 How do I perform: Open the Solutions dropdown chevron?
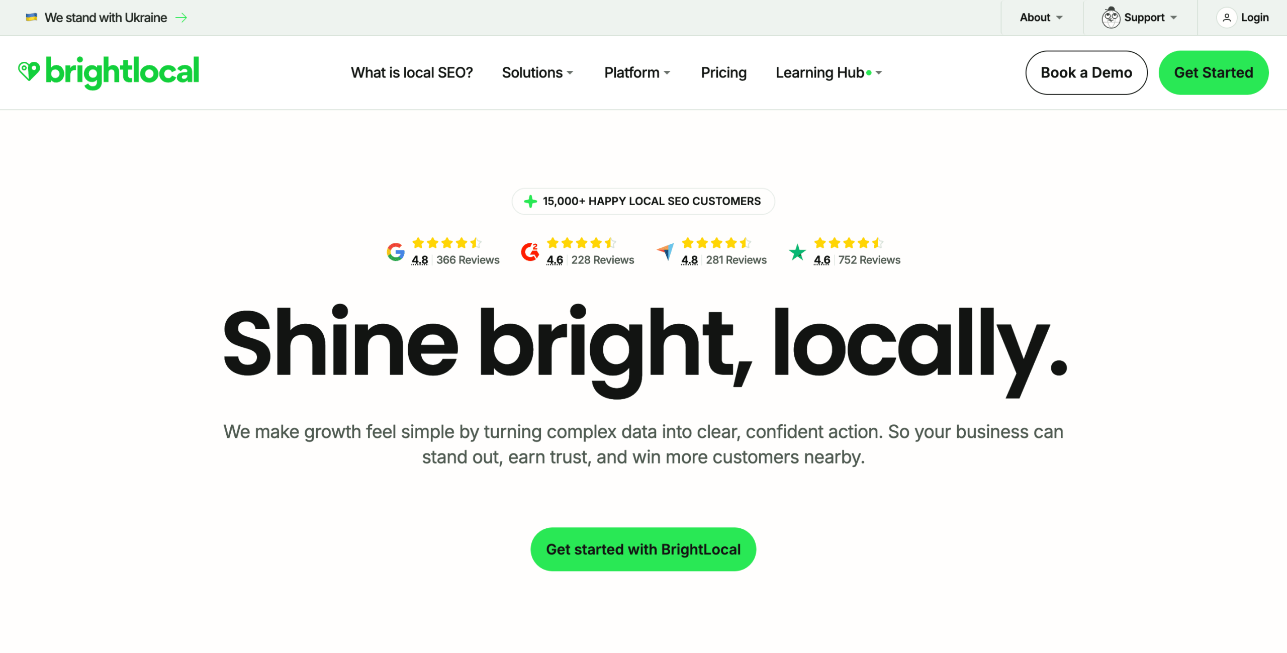(x=570, y=73)
